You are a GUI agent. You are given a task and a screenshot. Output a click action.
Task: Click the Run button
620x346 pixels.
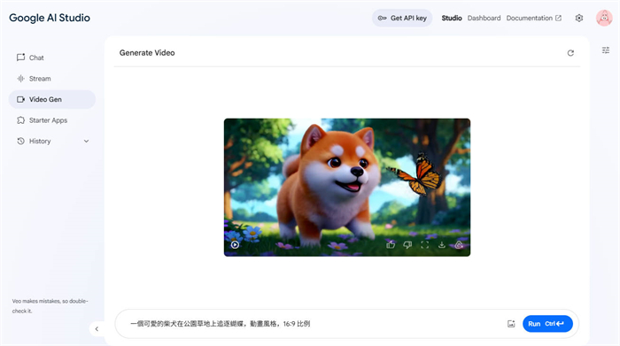[x=547, y=324]
